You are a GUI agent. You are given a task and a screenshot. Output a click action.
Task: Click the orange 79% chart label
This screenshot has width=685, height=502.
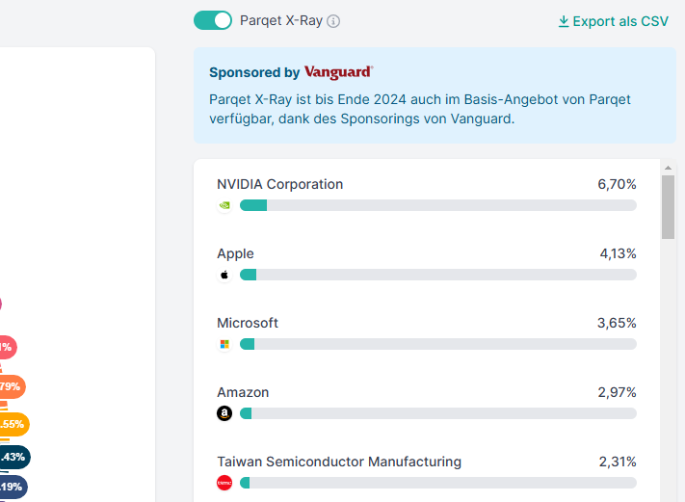tap(12, 386)
